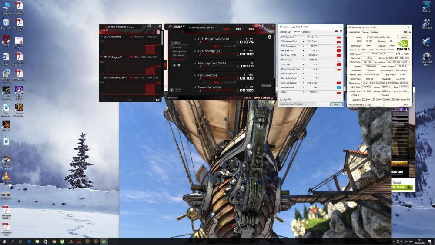This screenshot has height=245, width=435.
Task: Open Sensors tab in GPU-Z Graphics Card window
Action: tap(365, 32)
